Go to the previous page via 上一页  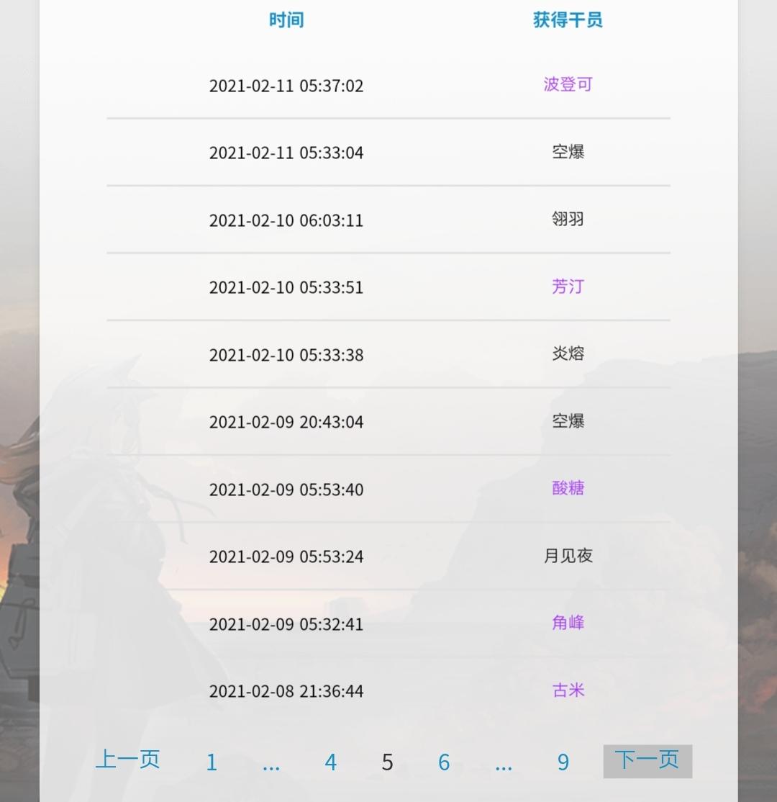click(x=128, y=760)
